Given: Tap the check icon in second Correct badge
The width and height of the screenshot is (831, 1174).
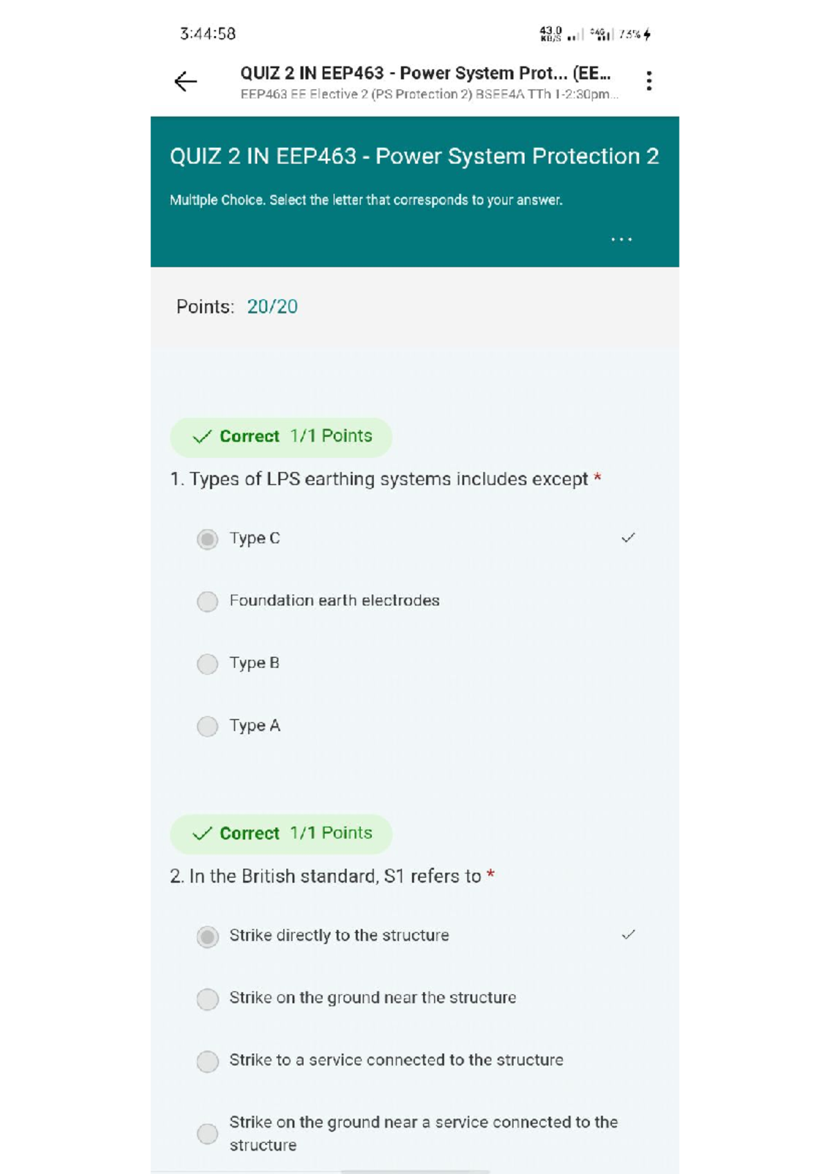Looking at the screenshot, I should 202,833.
